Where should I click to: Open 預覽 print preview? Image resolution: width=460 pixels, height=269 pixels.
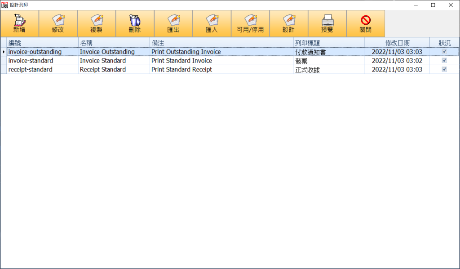pos(327,20)
